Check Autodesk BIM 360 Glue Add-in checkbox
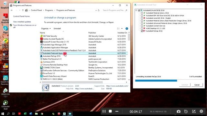207x116 pixels. pos(142,15)
